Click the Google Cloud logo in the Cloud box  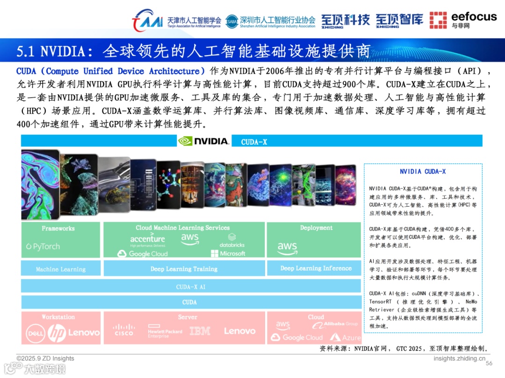pyautogui.click(x=296, y=337)
